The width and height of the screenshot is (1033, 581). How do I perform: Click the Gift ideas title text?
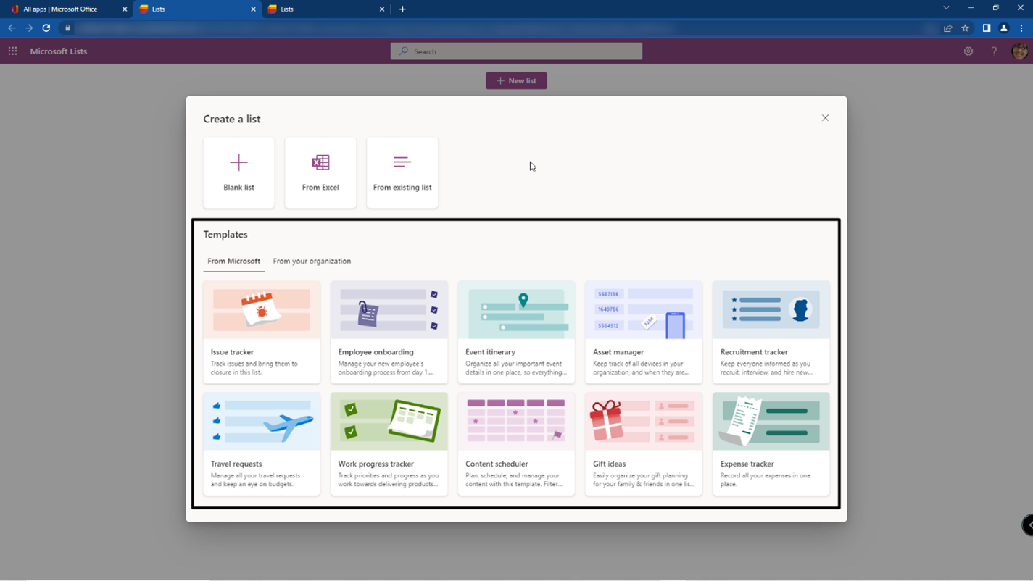[x=609, y=464]
